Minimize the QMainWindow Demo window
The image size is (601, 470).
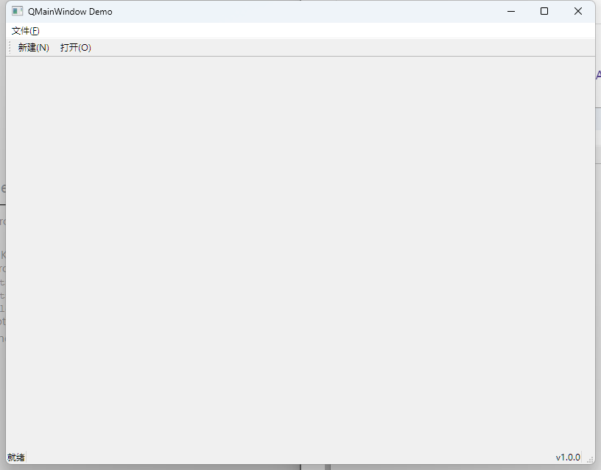tap(511, 12)
